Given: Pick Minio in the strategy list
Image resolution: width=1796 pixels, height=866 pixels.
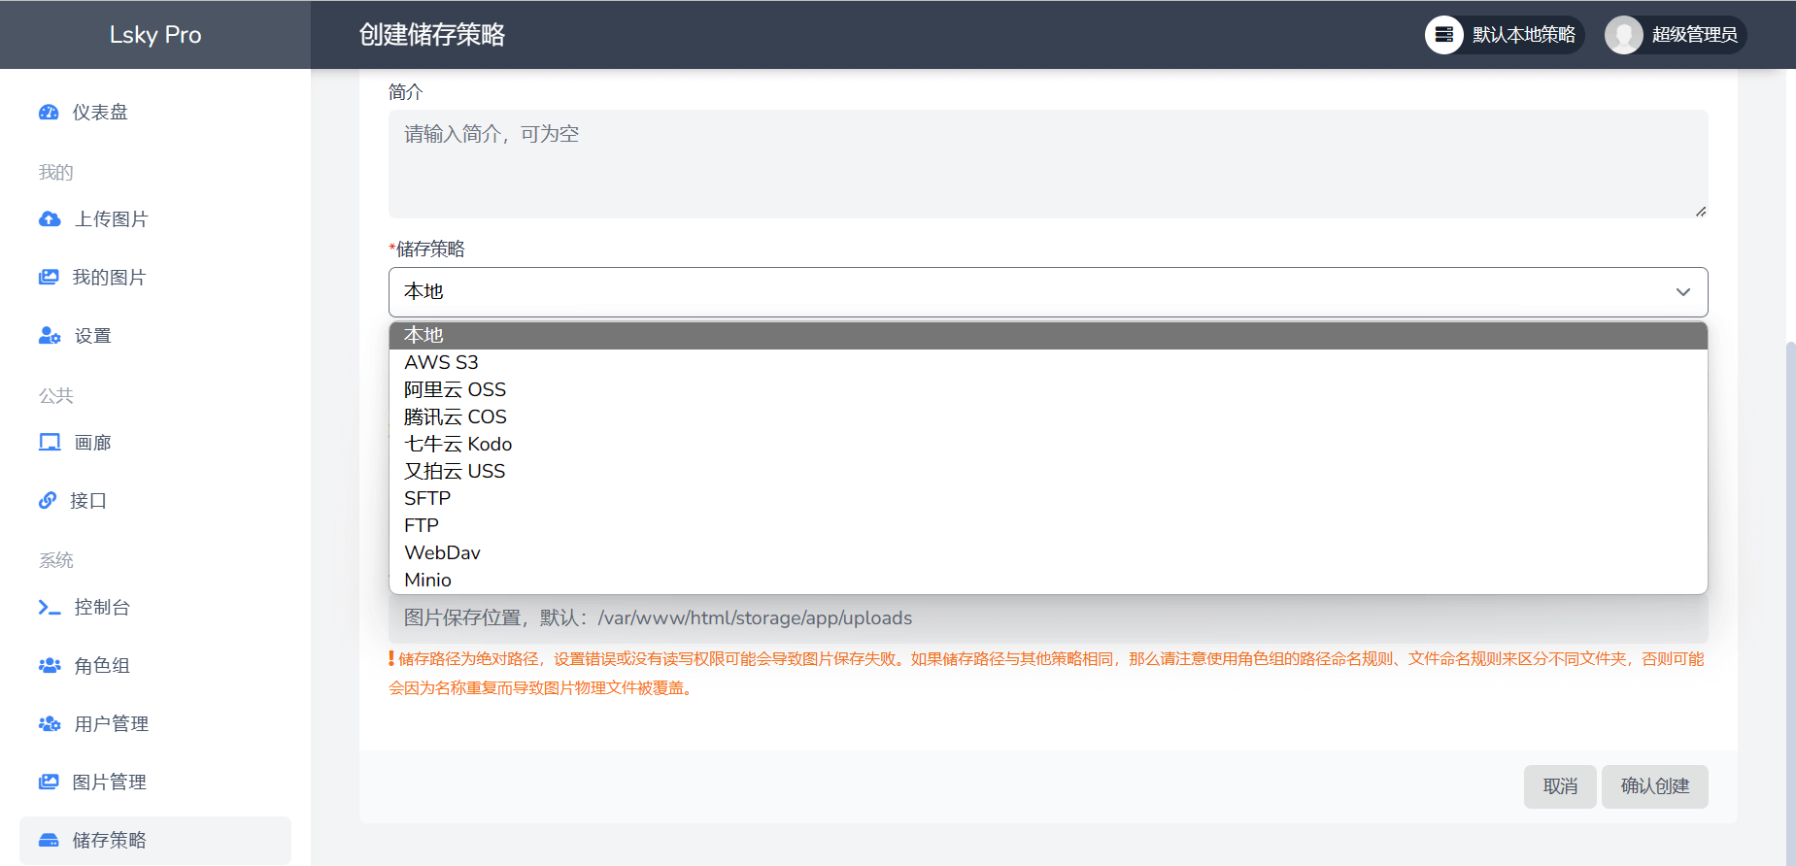Looking at the screenshot, I should pos(427,580).
